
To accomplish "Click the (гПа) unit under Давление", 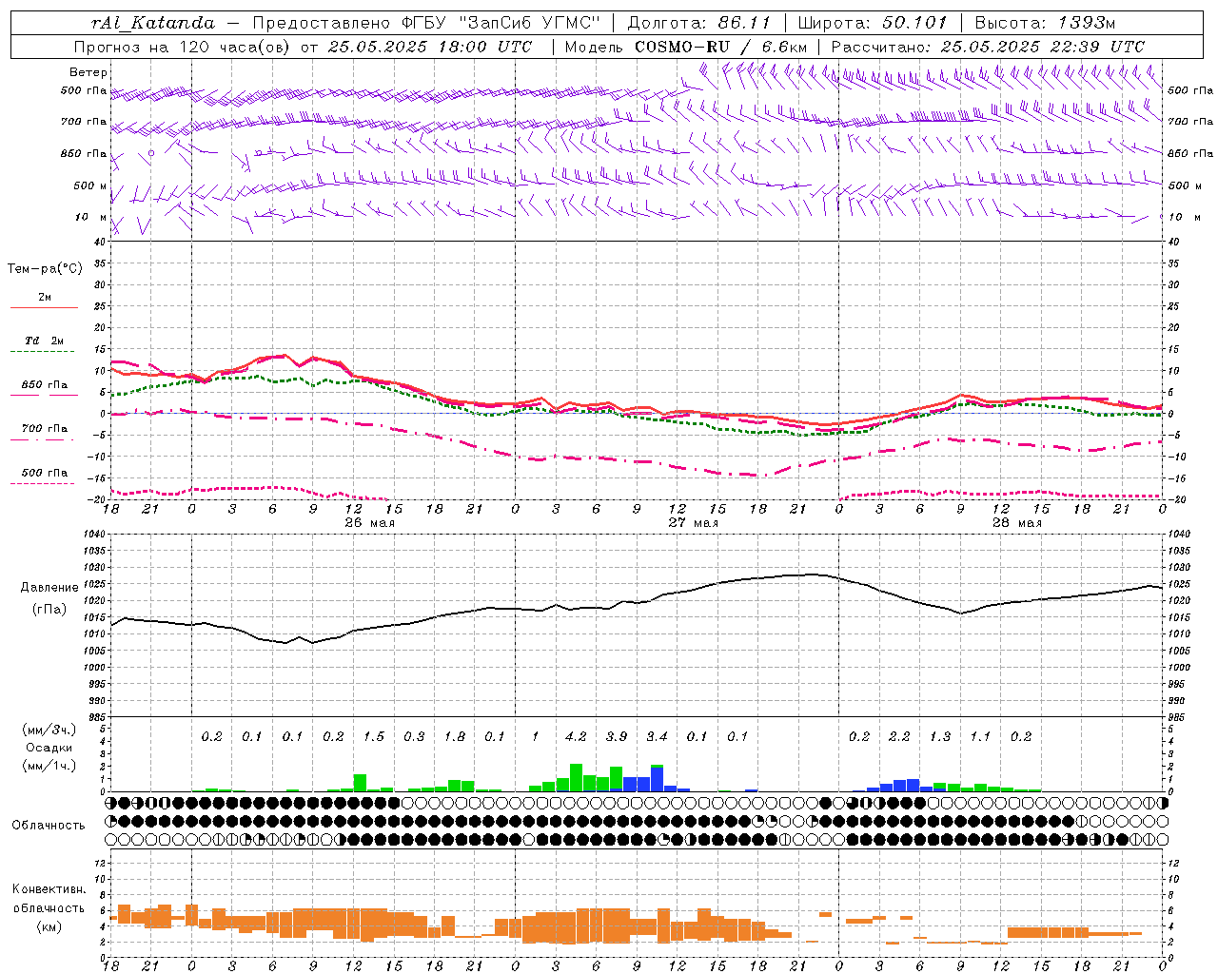I will pos(49,610).
